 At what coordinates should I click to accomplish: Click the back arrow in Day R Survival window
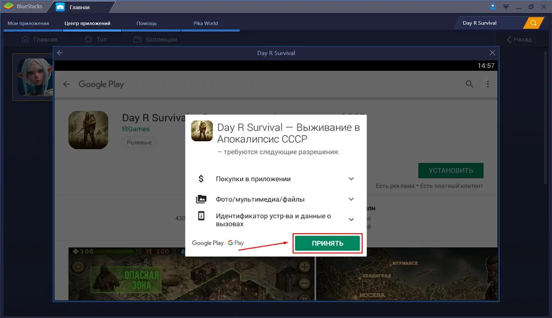[x=60, y=53]
